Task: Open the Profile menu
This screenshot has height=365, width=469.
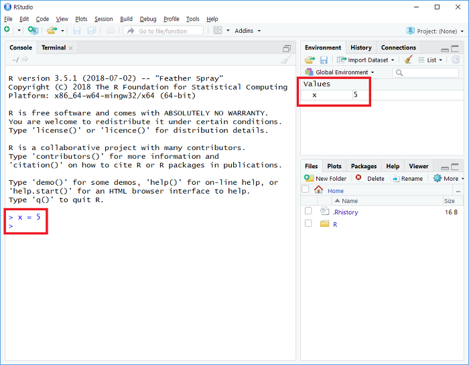Action: point(171,19)
